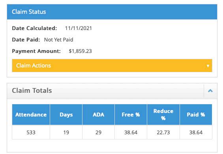Select the ADA column header
The width and height of the screenshot is (223, 154).
point(98,115)
